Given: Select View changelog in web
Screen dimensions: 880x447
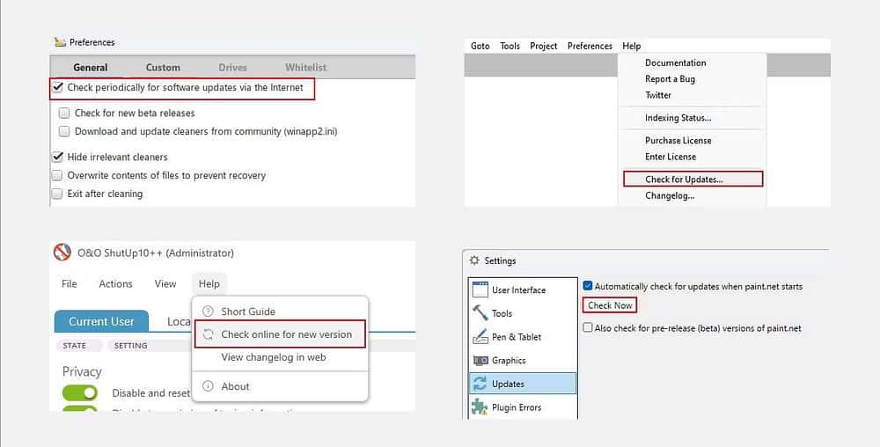Looking at the screenshot, I should [274, 357].
